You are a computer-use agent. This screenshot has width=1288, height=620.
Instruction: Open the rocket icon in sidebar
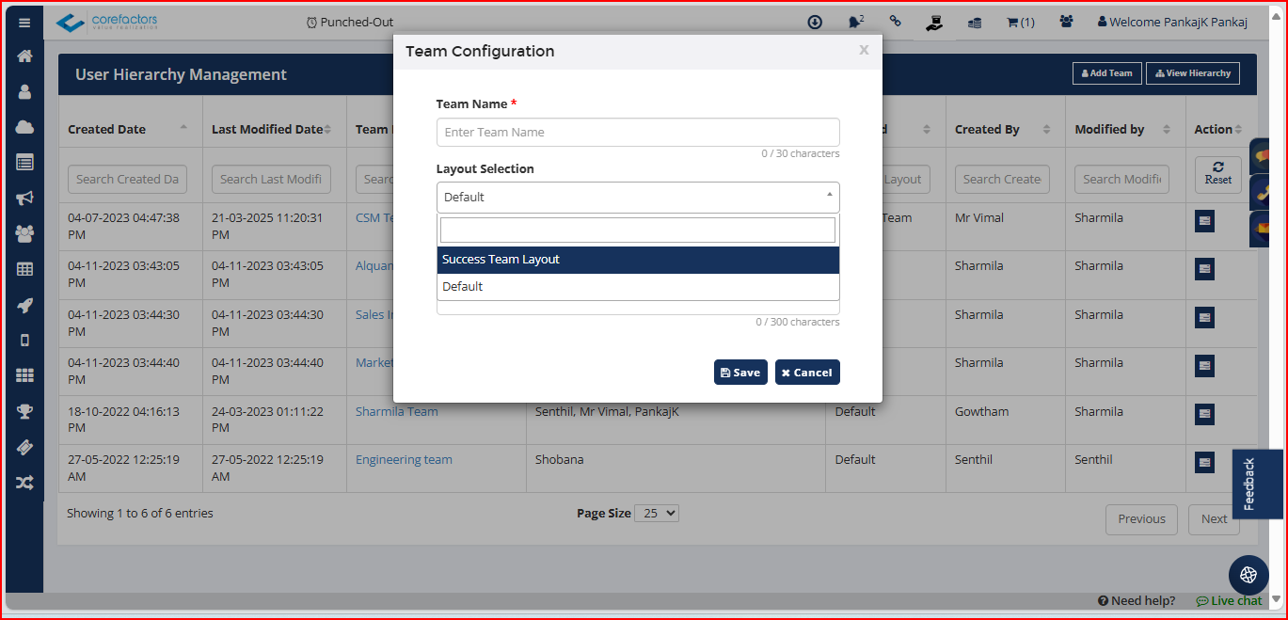24,305
